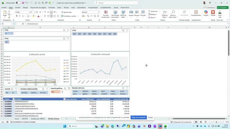Click the Compartir button
Image resolution: width=230 pixels, height=129 pixels.
coord(223,8)
